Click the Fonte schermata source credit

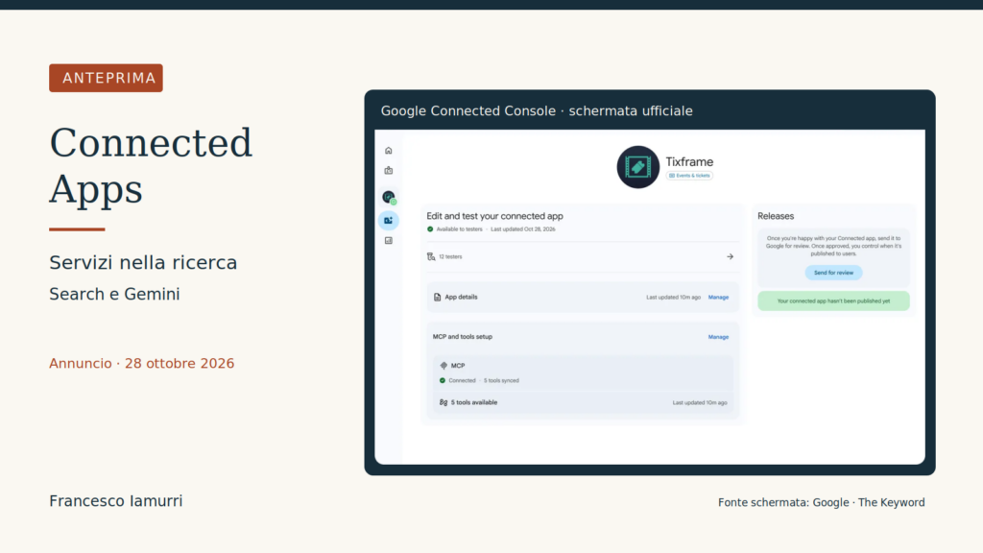click(x=822, y=502)
